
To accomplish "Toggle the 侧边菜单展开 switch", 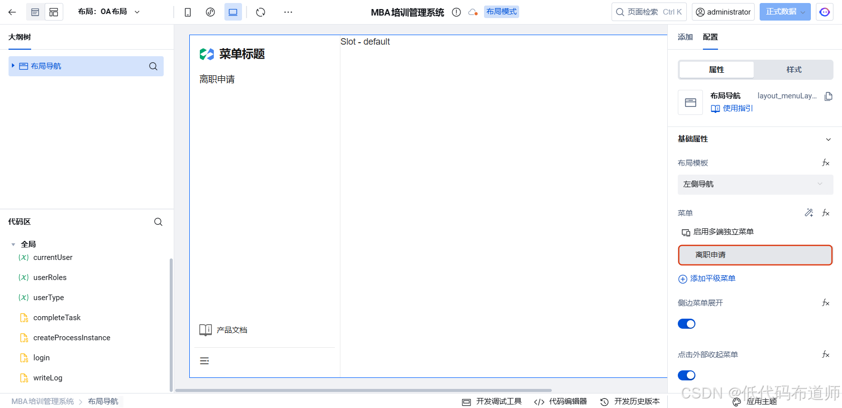I will click(686, 324).
